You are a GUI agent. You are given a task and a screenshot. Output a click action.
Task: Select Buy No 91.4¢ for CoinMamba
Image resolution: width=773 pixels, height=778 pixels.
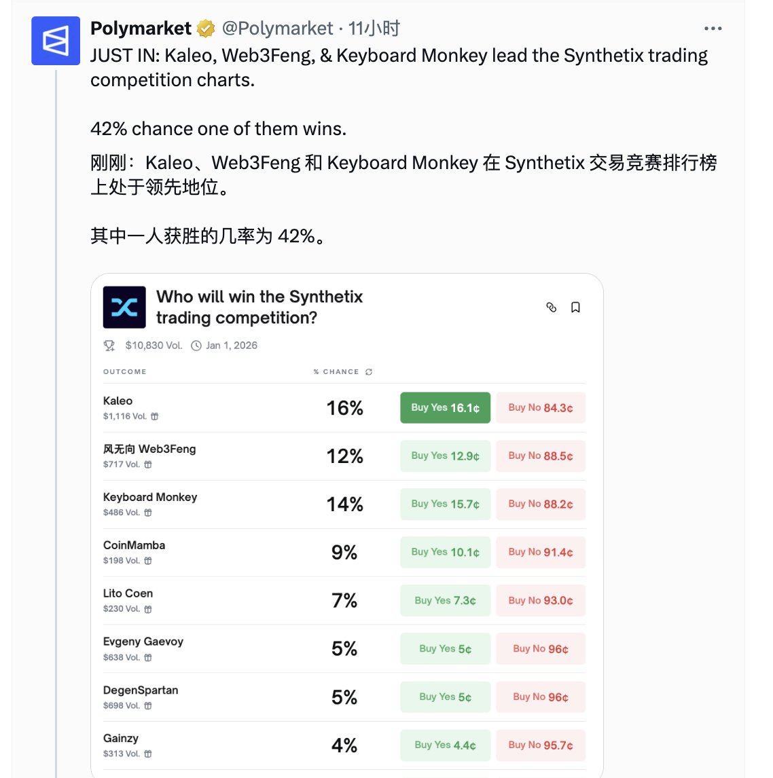(x=540, y=553)
